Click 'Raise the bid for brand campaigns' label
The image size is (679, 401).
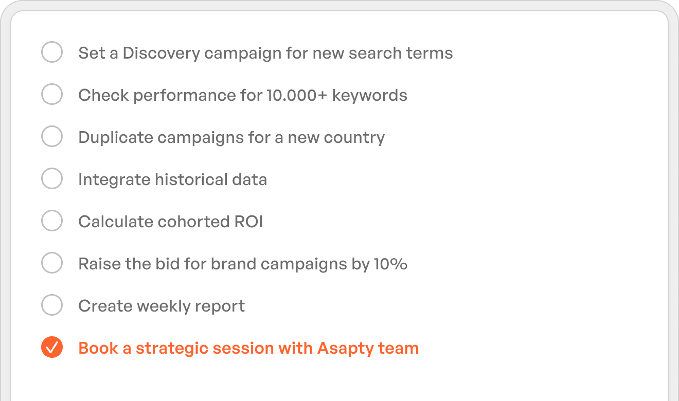point(221,264)
